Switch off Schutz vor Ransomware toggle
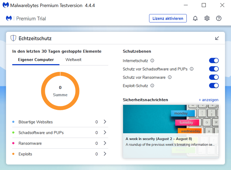This screenshot has height=170, width=231. tap(214, 77)
